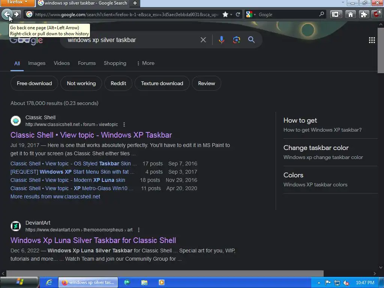This screenshot has width=384, height=288.
Task: Open the bookmarks sidebar toolbar button
Action: point(336,15)
